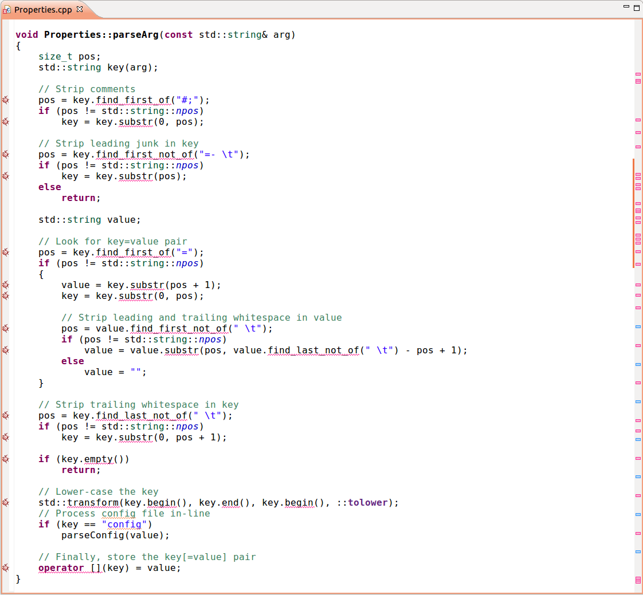This screenshot has height=595, width=643.
Task: Maximize the editor area
Action: click(636, 7)
